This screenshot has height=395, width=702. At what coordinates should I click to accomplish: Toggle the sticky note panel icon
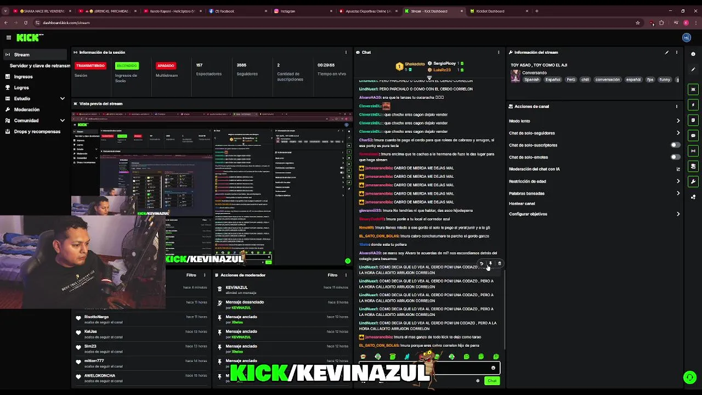693,120
